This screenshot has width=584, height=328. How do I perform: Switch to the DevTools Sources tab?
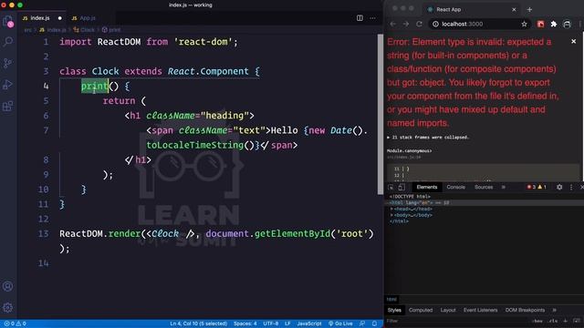(x=484, y=187)
